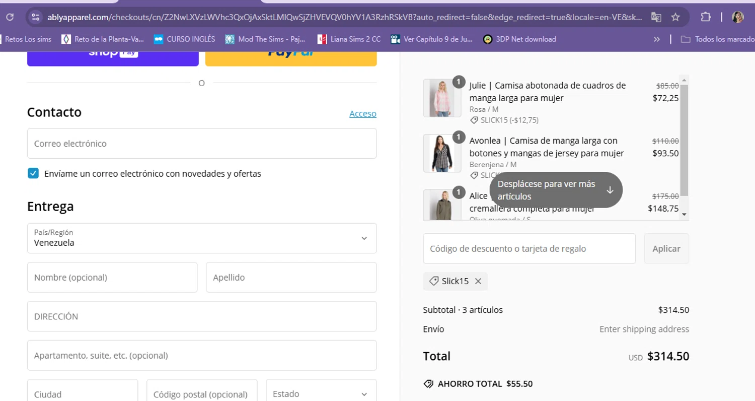Click the page URL in address bar
Viewport: 755px width, 401px height.
point(345,17)
